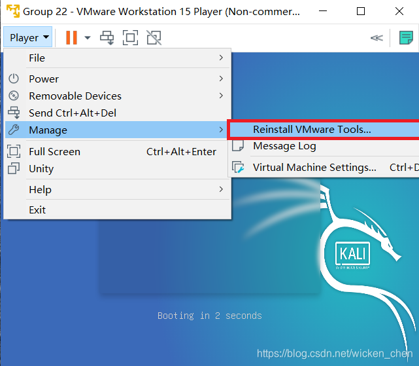Image resolution: width=419 pixels, height=366 pixels.
Task: Expand the Help submenu arrow
Action: coord(221,189)
